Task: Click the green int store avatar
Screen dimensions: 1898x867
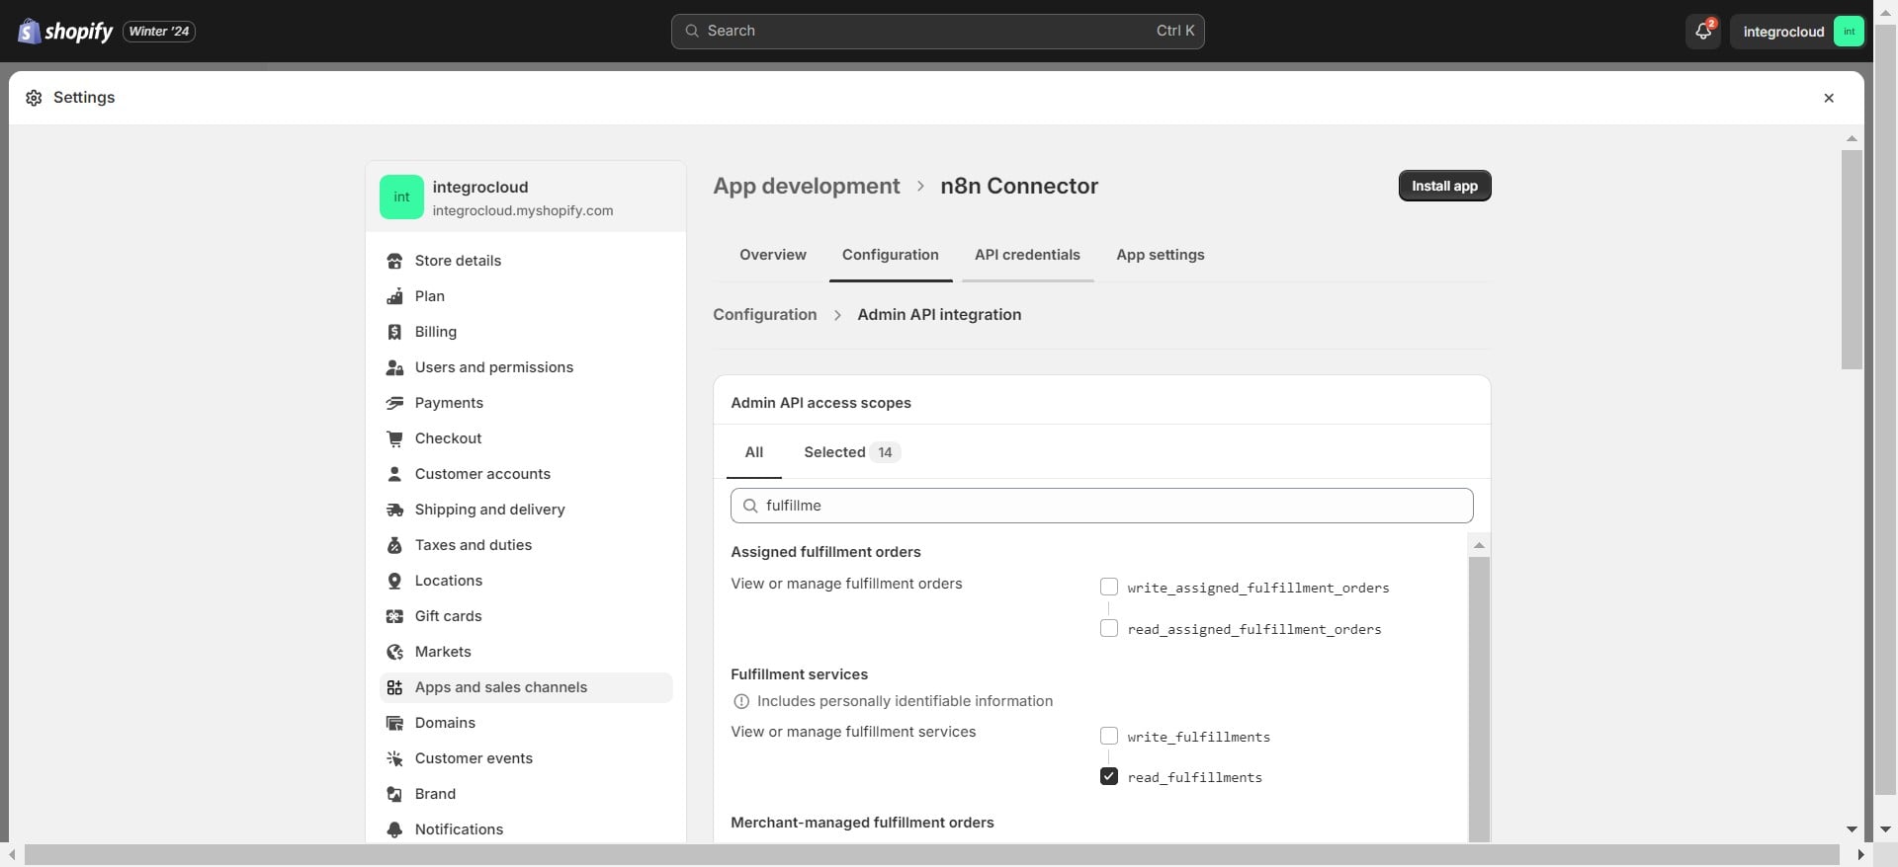Action: [401, 197]
